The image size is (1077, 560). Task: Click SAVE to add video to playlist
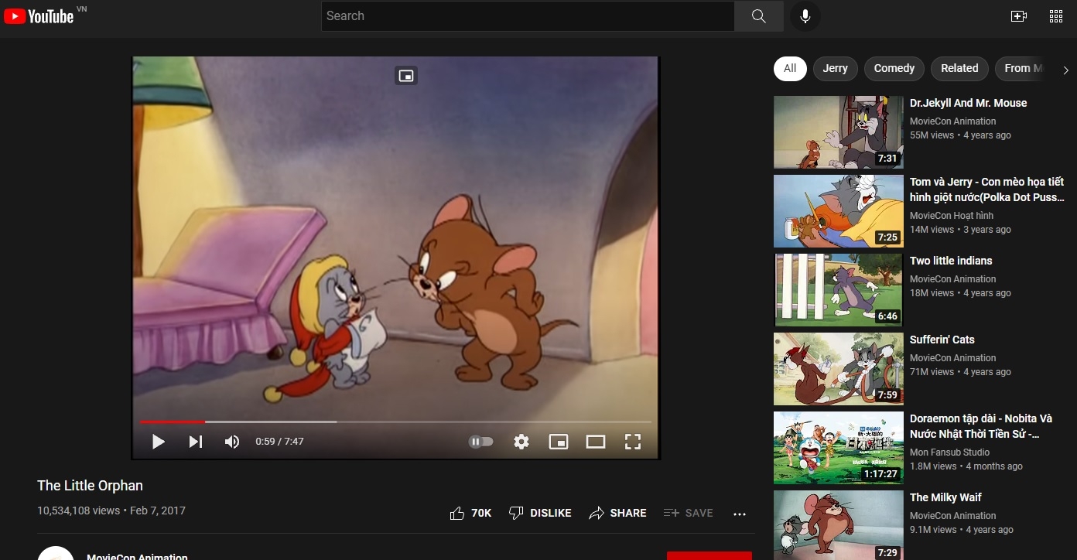[x=688, y=512]
